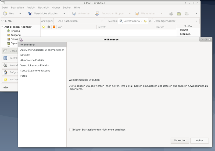Open the Nachricht menu

44,7
